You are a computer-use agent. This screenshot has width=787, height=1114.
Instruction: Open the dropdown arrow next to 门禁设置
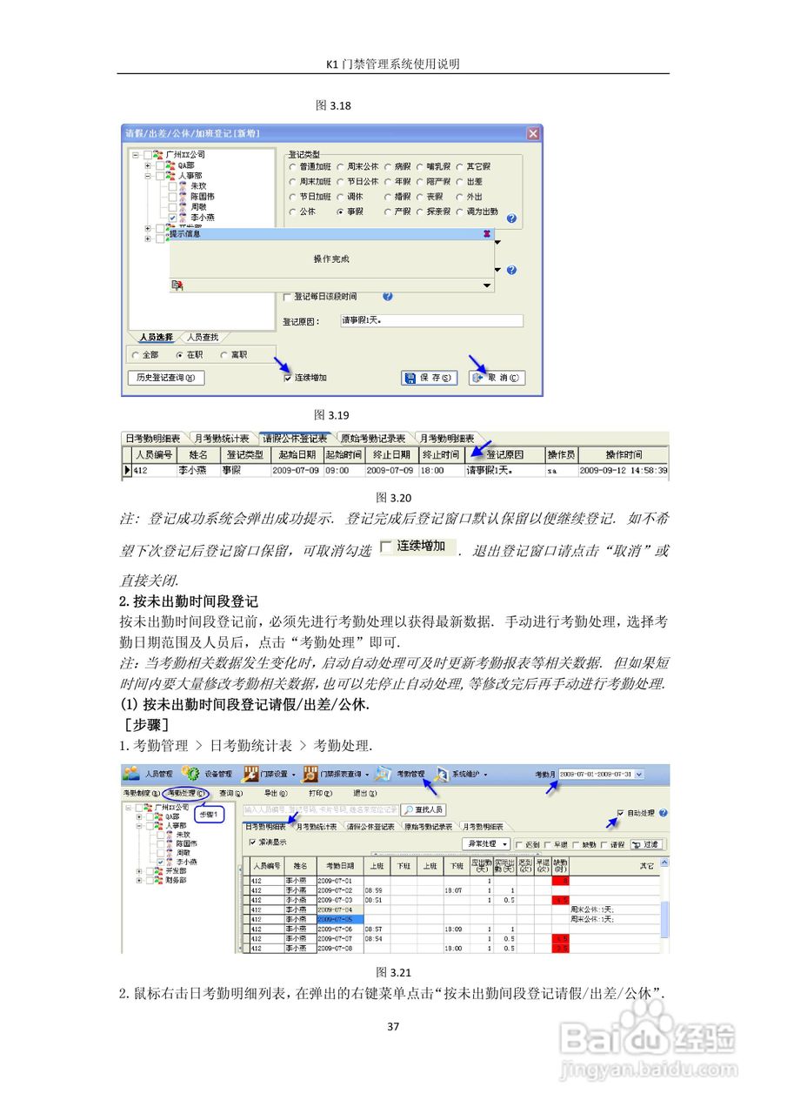pos(293,774)
